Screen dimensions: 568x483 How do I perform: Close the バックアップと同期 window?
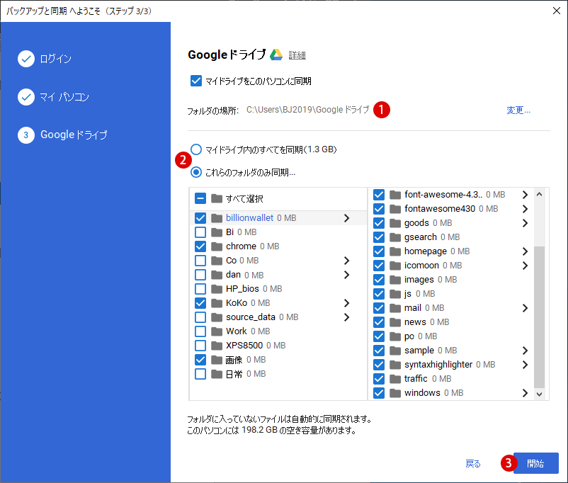coord(557,11)
